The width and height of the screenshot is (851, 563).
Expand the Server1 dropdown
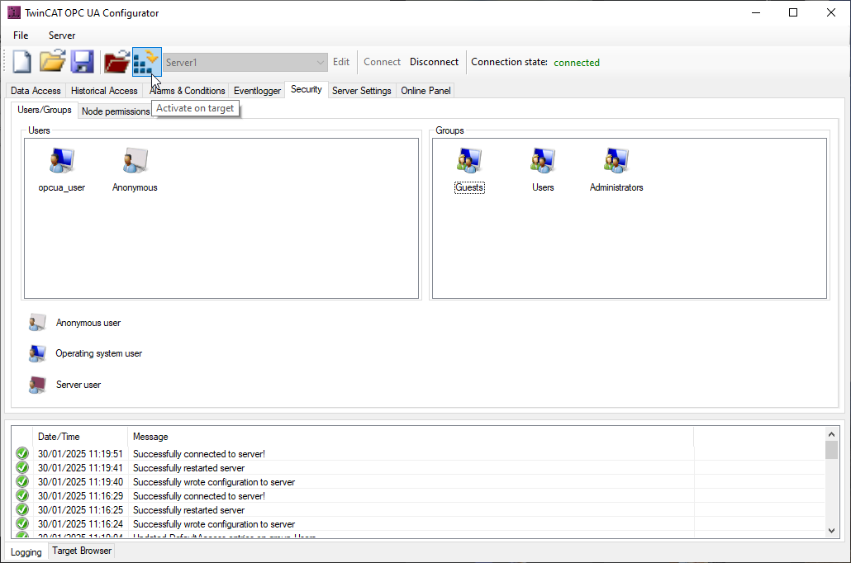pos(321,63)
